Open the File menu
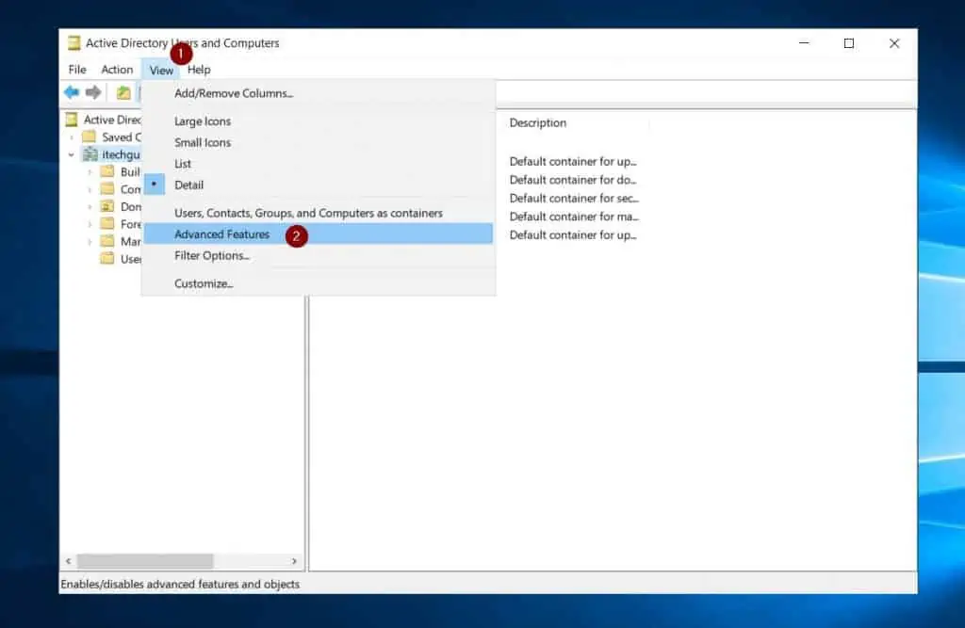 (x=77, y=70)
